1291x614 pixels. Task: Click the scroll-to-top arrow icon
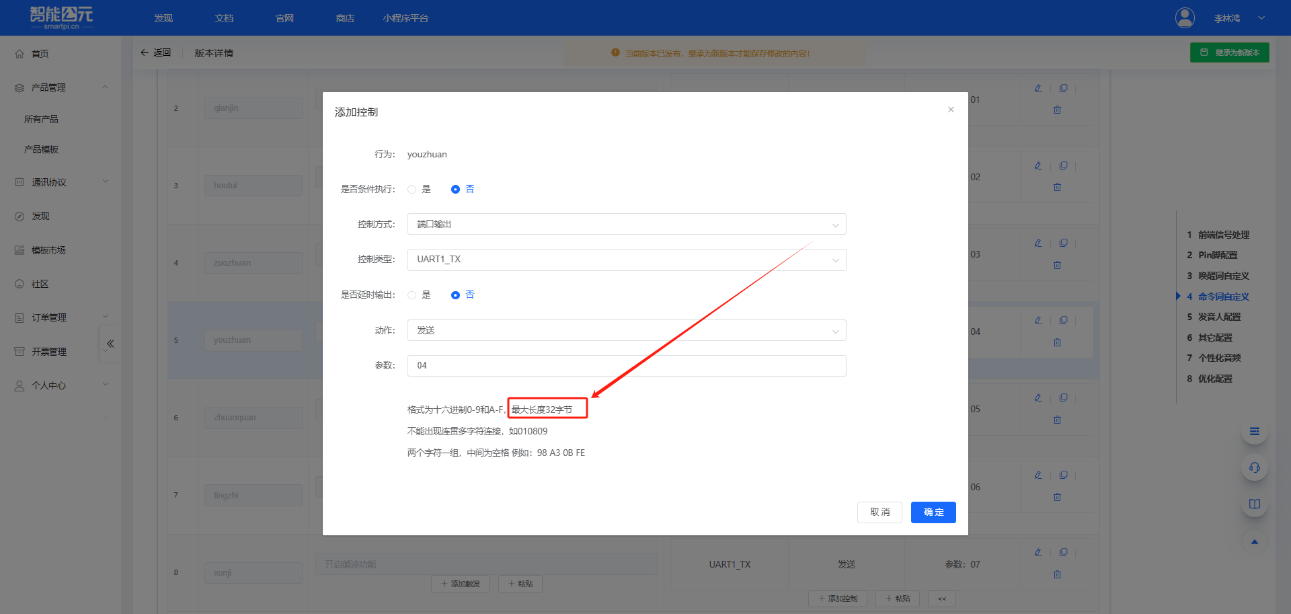click(x=1254, y=542)
